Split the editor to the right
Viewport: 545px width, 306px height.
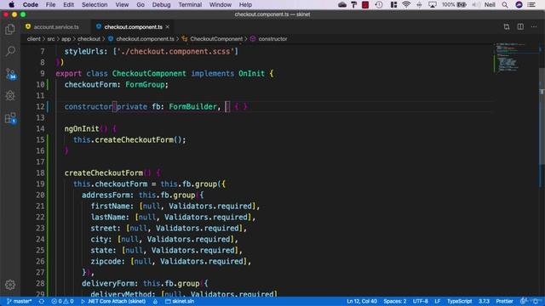[x=520, y=26]
